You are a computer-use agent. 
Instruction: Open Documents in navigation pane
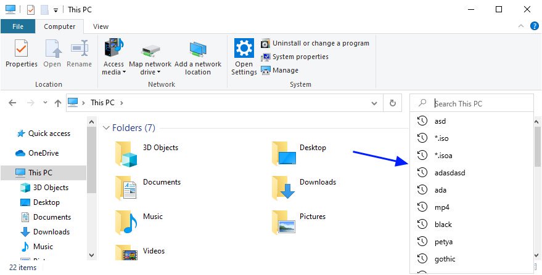tap(46, 217)
